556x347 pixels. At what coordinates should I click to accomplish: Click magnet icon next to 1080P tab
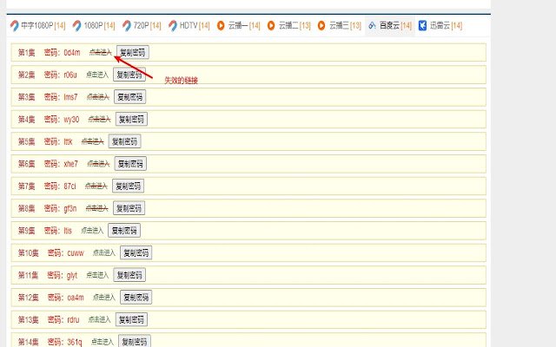click(76, 25)
